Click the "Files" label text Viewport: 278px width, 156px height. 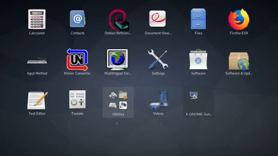coord(199,33)
